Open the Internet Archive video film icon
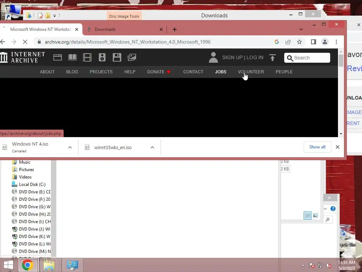Viewport: 362px width, 272px height. tap(87, 57)
